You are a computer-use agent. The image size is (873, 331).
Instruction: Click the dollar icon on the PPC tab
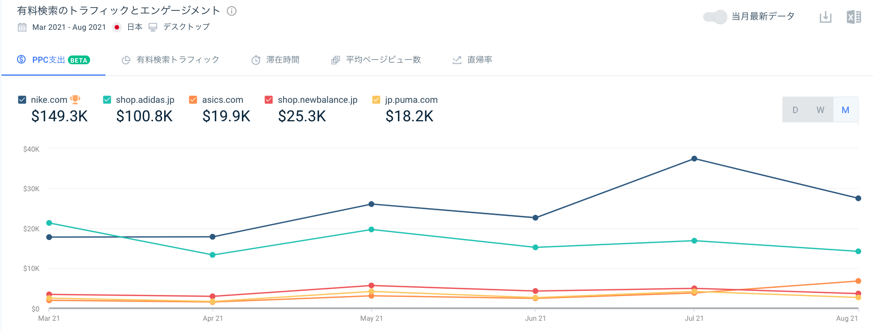22,60
